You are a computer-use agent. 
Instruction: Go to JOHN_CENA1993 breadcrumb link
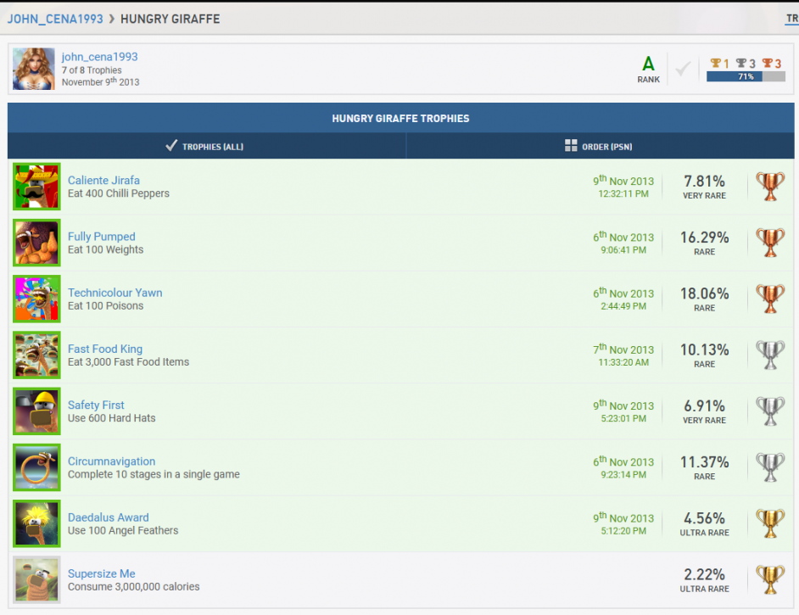pyautogui.click(x=54, y=19)
